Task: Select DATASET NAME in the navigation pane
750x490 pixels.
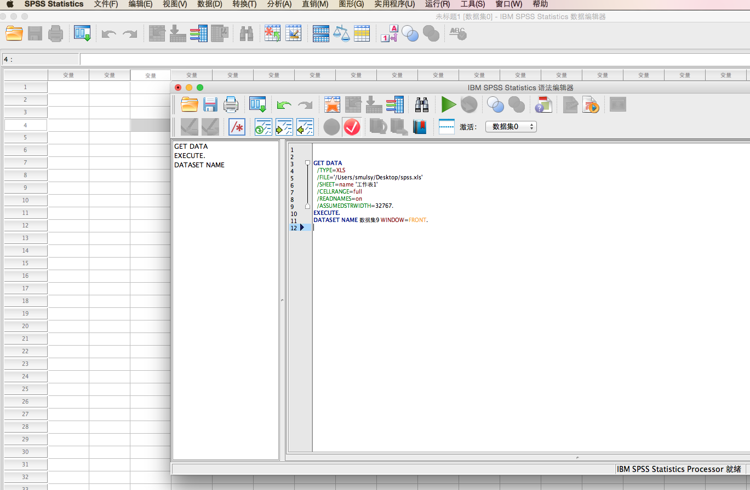Action: click(199, 165)
